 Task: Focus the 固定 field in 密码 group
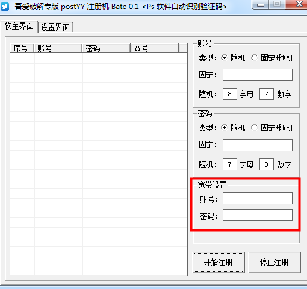click(258, 145)
